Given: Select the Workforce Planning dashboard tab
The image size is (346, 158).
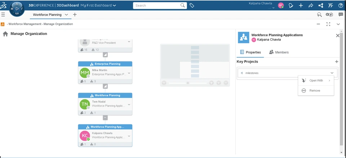Looking at the screenshot, I should tap(47, 15).
